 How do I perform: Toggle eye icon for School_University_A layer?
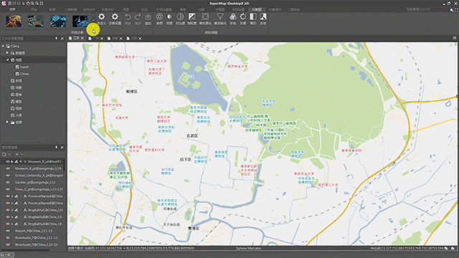tap(8, 175)
